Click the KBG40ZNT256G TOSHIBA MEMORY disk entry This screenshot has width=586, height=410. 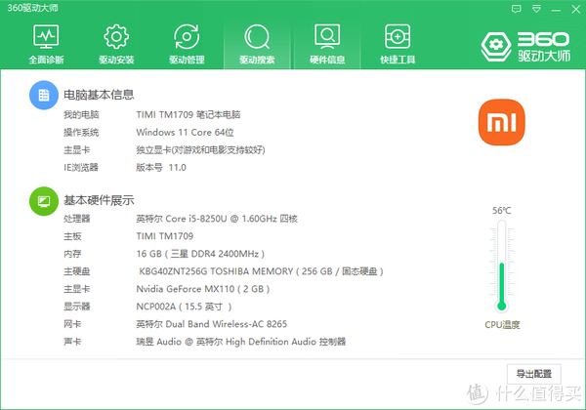pyautogui.click(x=261, y=271)
